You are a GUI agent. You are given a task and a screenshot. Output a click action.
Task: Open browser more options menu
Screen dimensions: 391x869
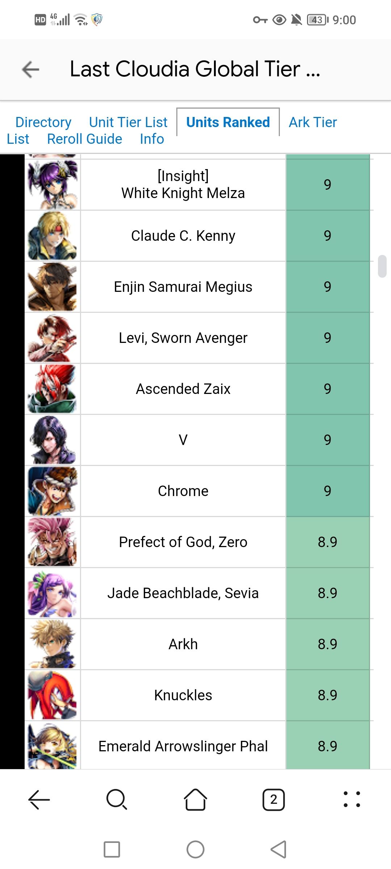tap(352, 799)
